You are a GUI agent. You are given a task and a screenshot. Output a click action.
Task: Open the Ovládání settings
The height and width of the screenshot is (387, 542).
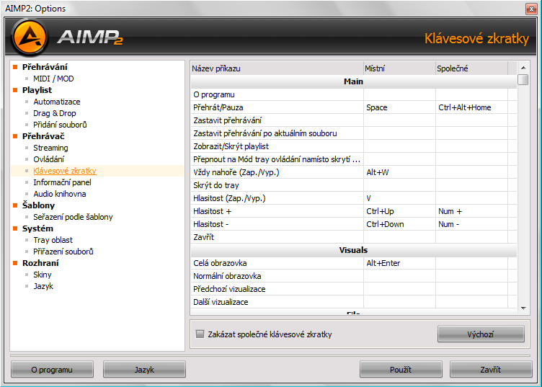(x=49, y=159)
